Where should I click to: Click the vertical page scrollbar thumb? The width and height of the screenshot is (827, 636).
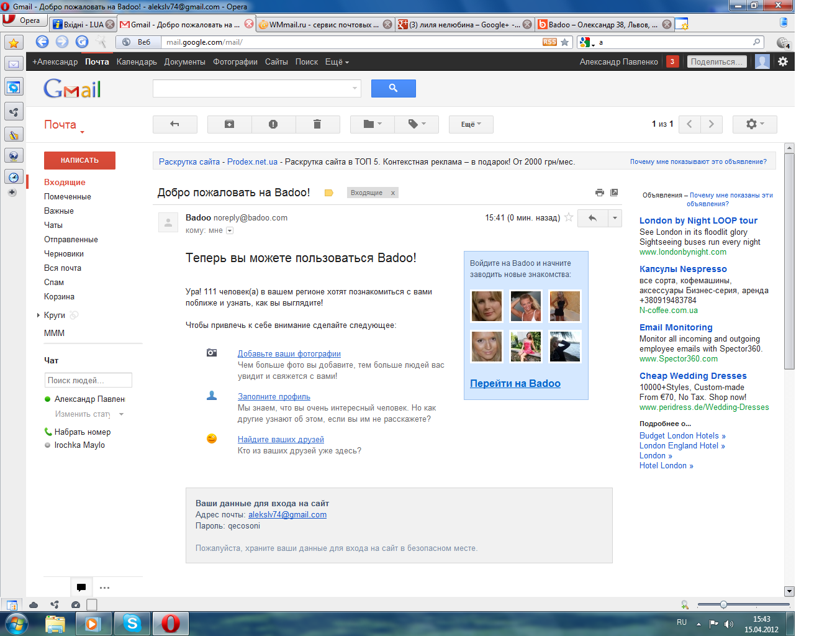pos(789,261)
